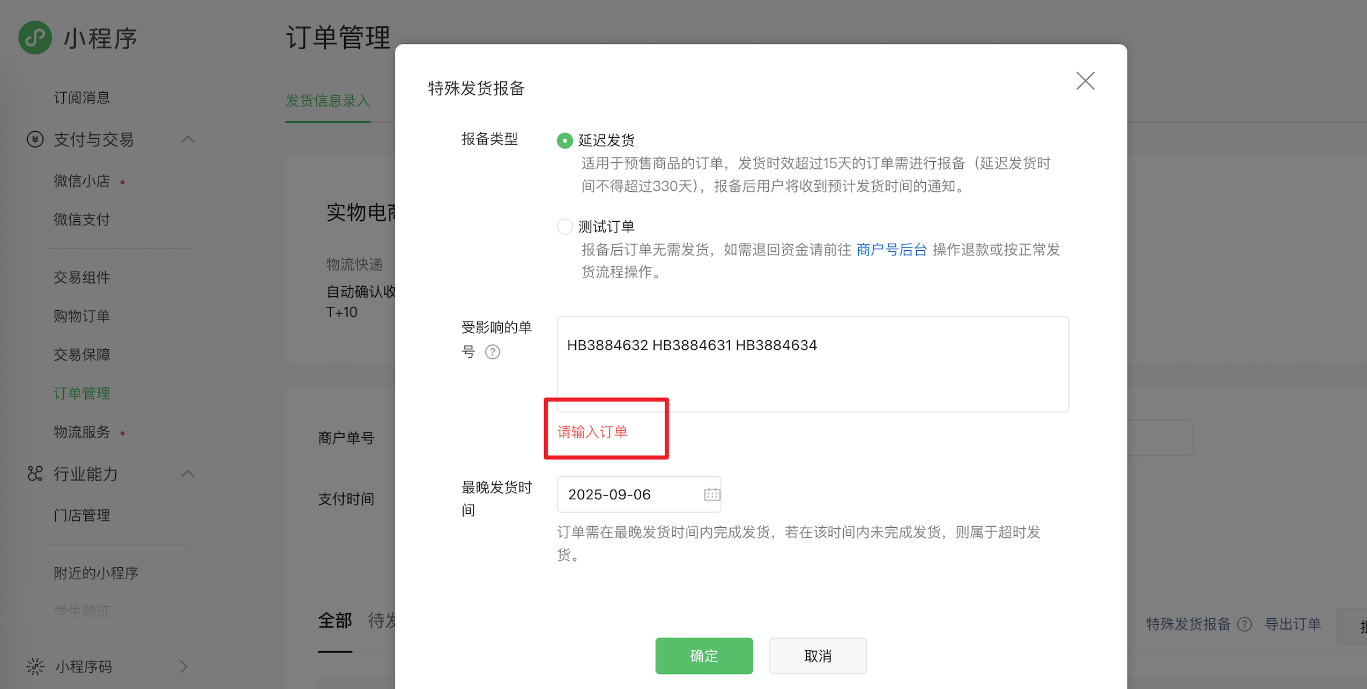Viewport: 1367px width, 689px height.
Task: Click the yen icon beside 支付与交易
Action: tap(35, 139)
